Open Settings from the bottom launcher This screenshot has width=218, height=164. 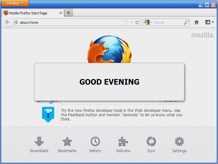click(x=179, y=145)
